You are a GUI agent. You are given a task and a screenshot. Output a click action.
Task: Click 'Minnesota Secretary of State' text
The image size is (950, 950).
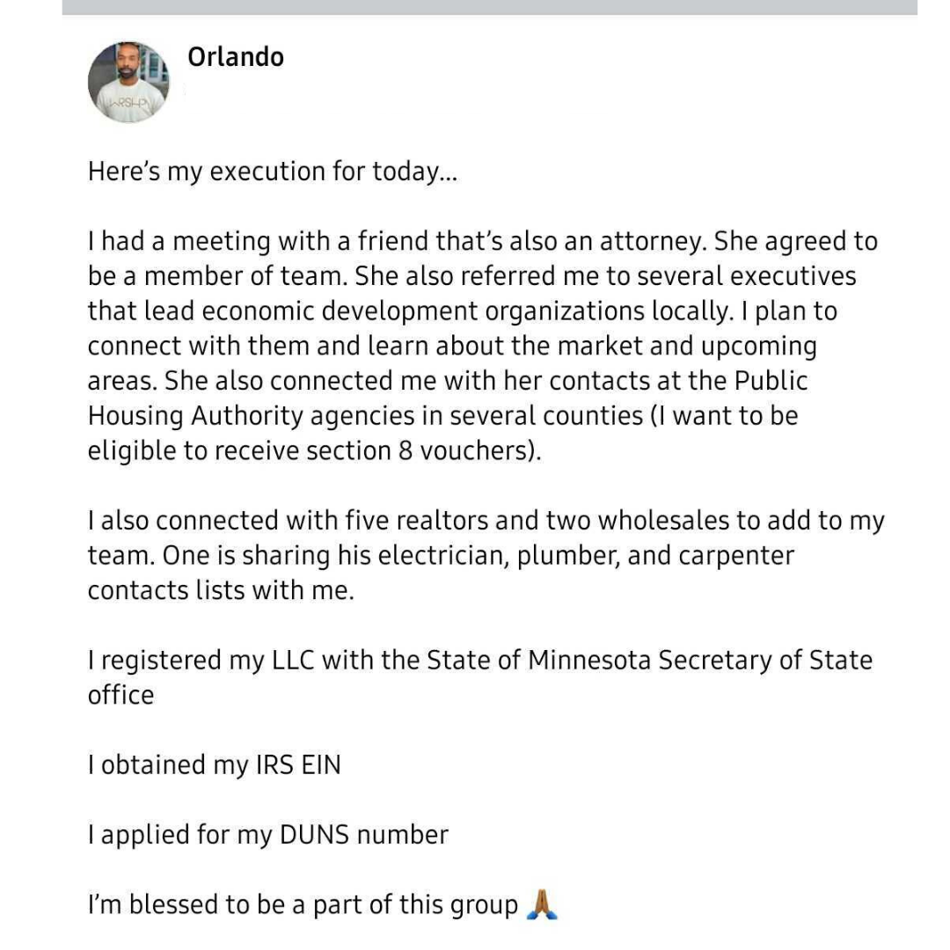click(700, 661)
